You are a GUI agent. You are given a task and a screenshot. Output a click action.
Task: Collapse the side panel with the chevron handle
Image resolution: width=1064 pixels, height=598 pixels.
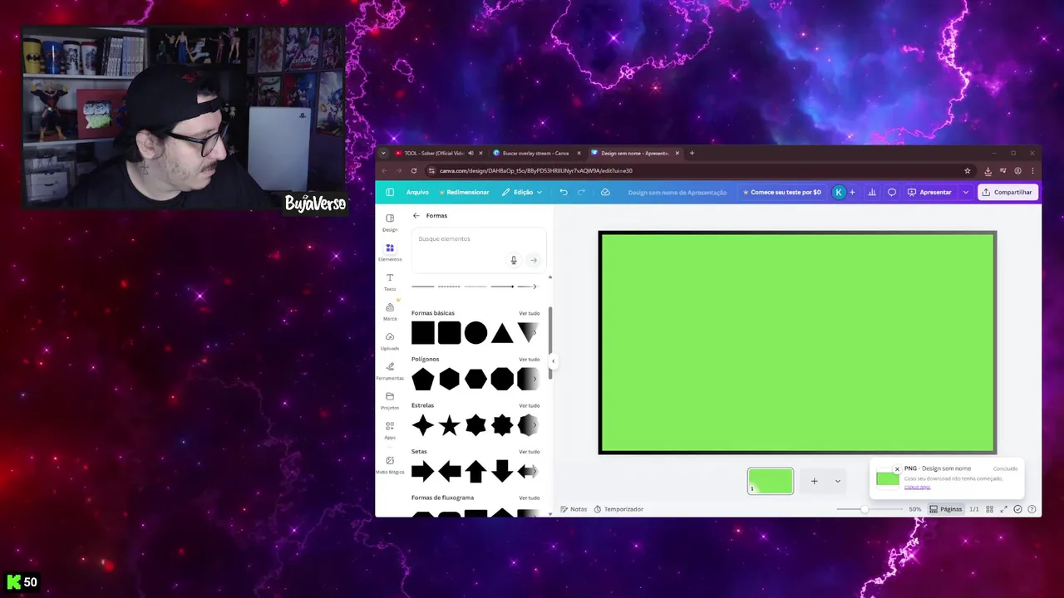point(553,361)
